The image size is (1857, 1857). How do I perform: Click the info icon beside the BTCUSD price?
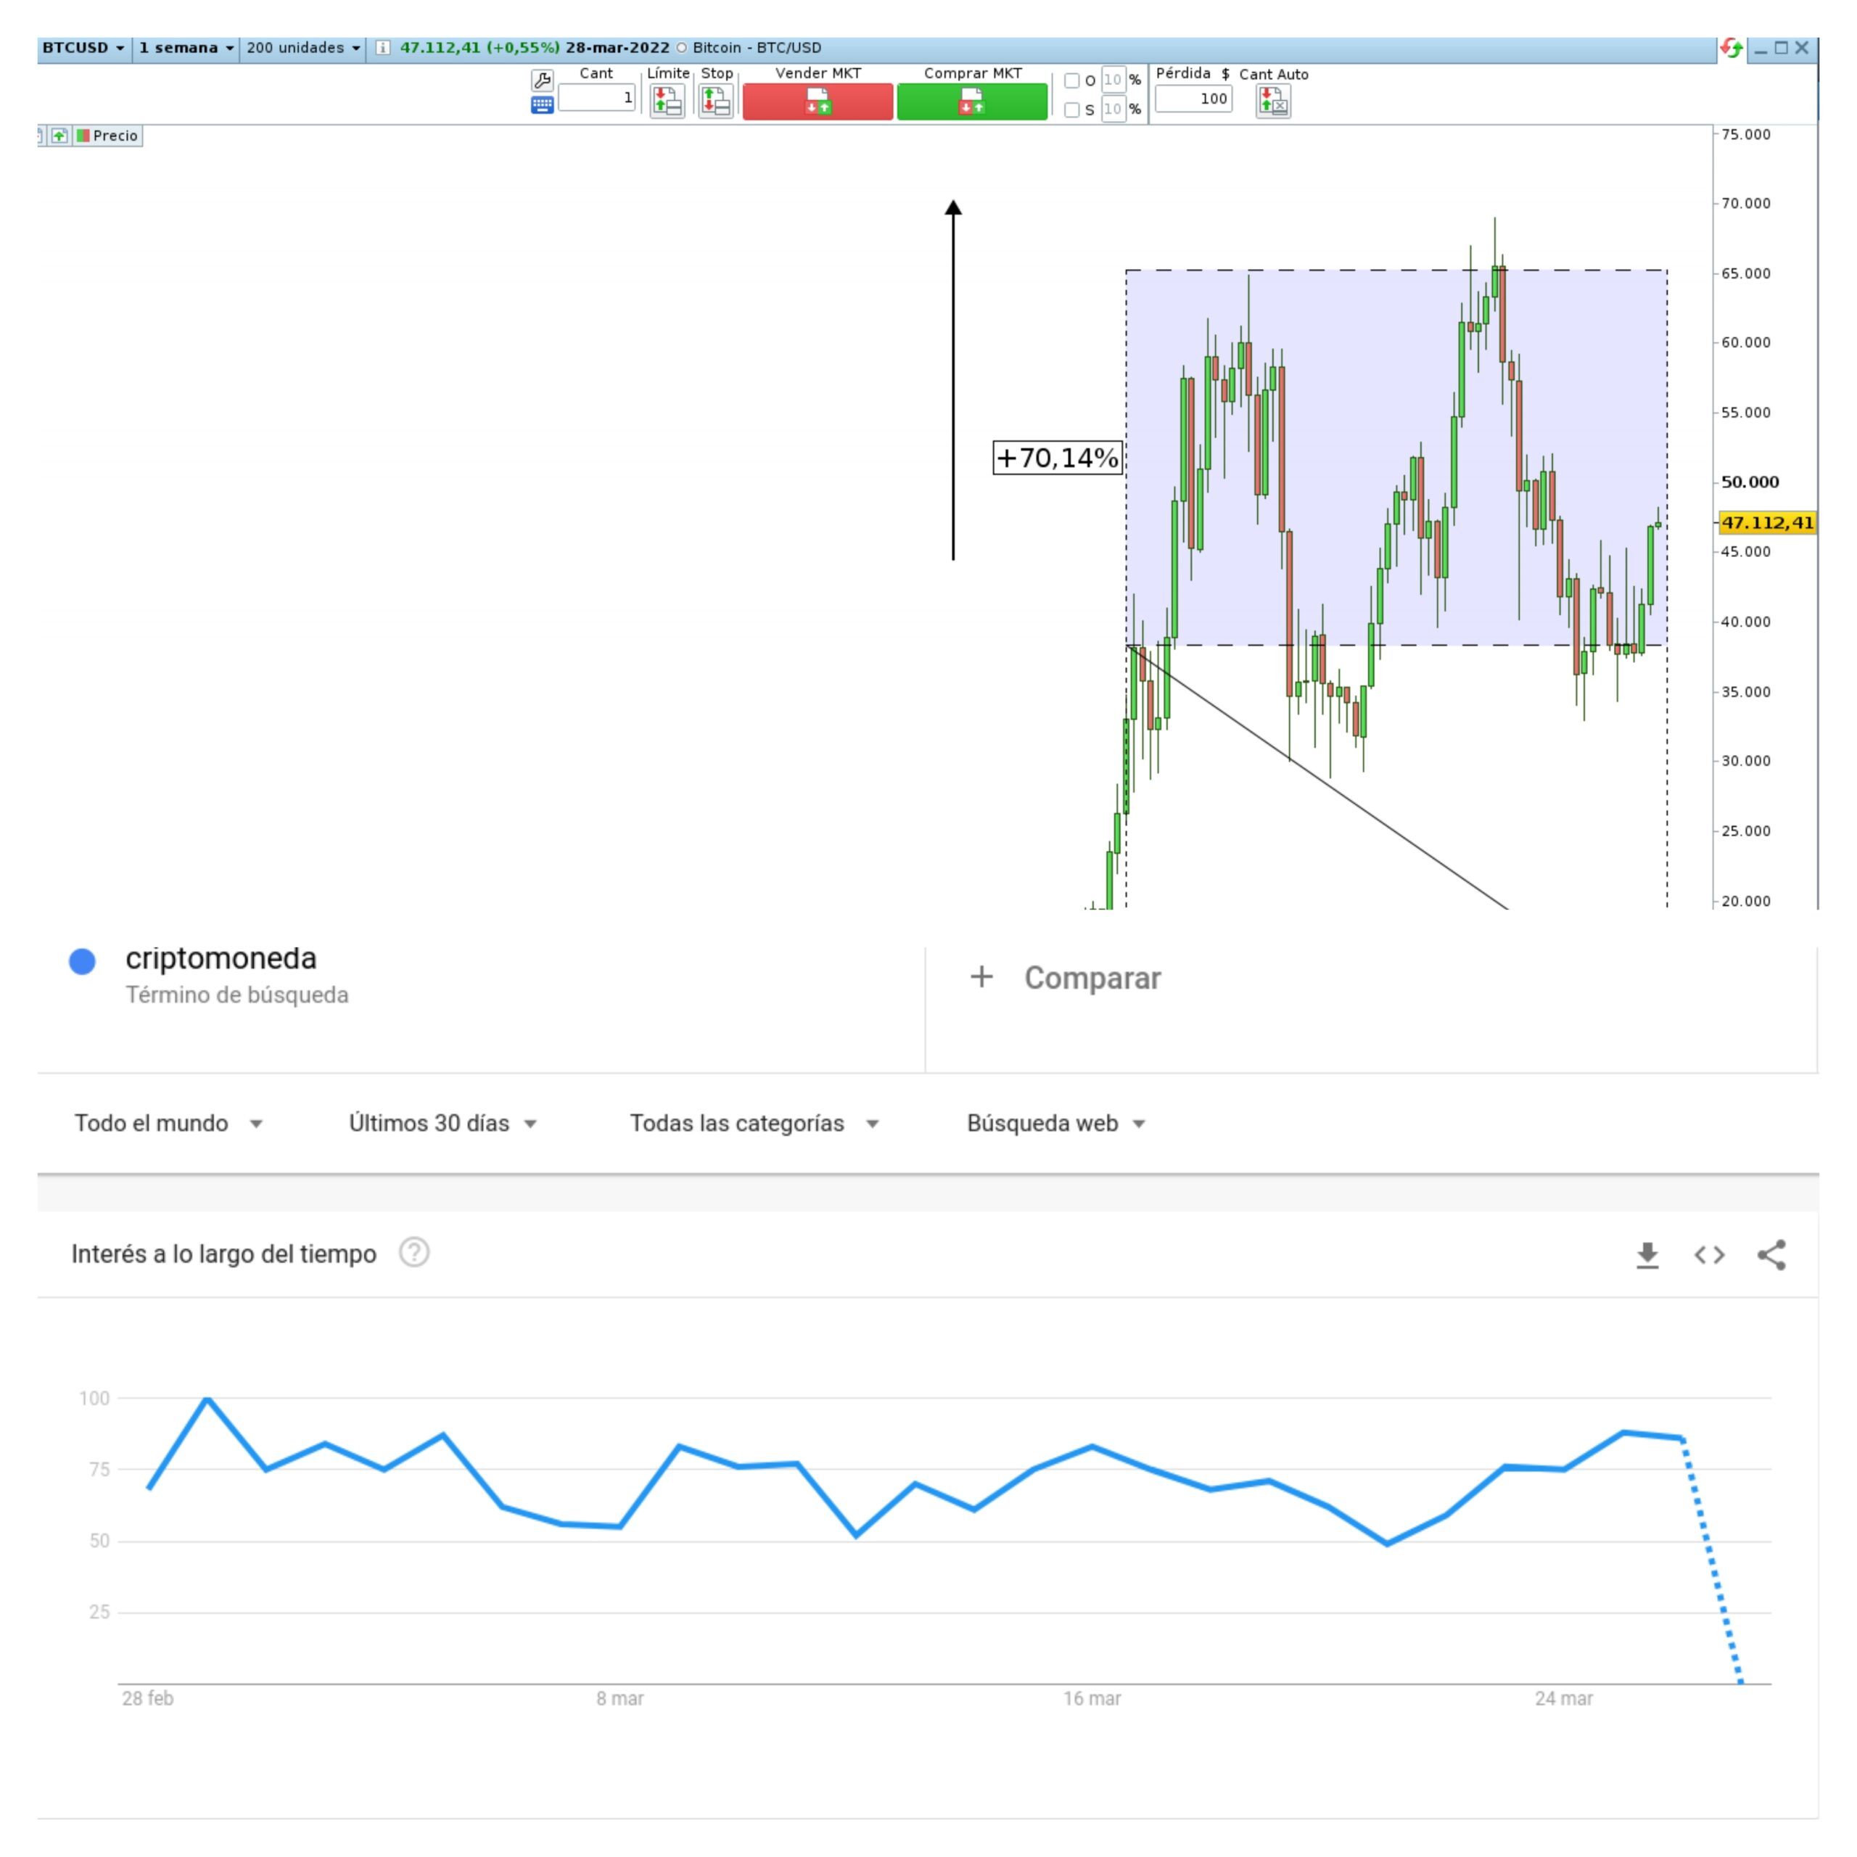[x=384, y=48]
